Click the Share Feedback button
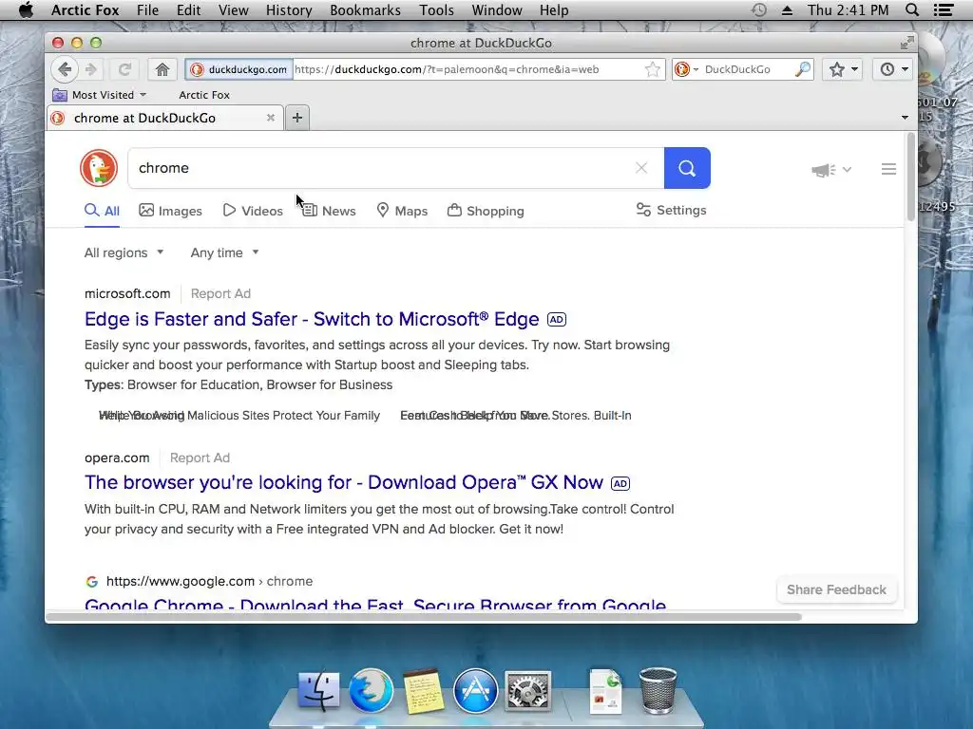Viewport: 973px width, 729px height. click(x=836, y=589)
